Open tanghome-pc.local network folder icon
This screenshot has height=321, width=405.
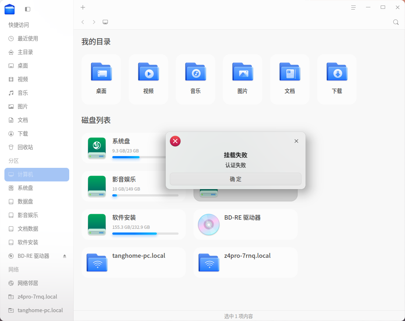(97, 263)
